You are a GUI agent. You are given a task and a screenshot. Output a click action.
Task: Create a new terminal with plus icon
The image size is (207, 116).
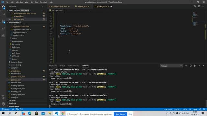point(186,66)
